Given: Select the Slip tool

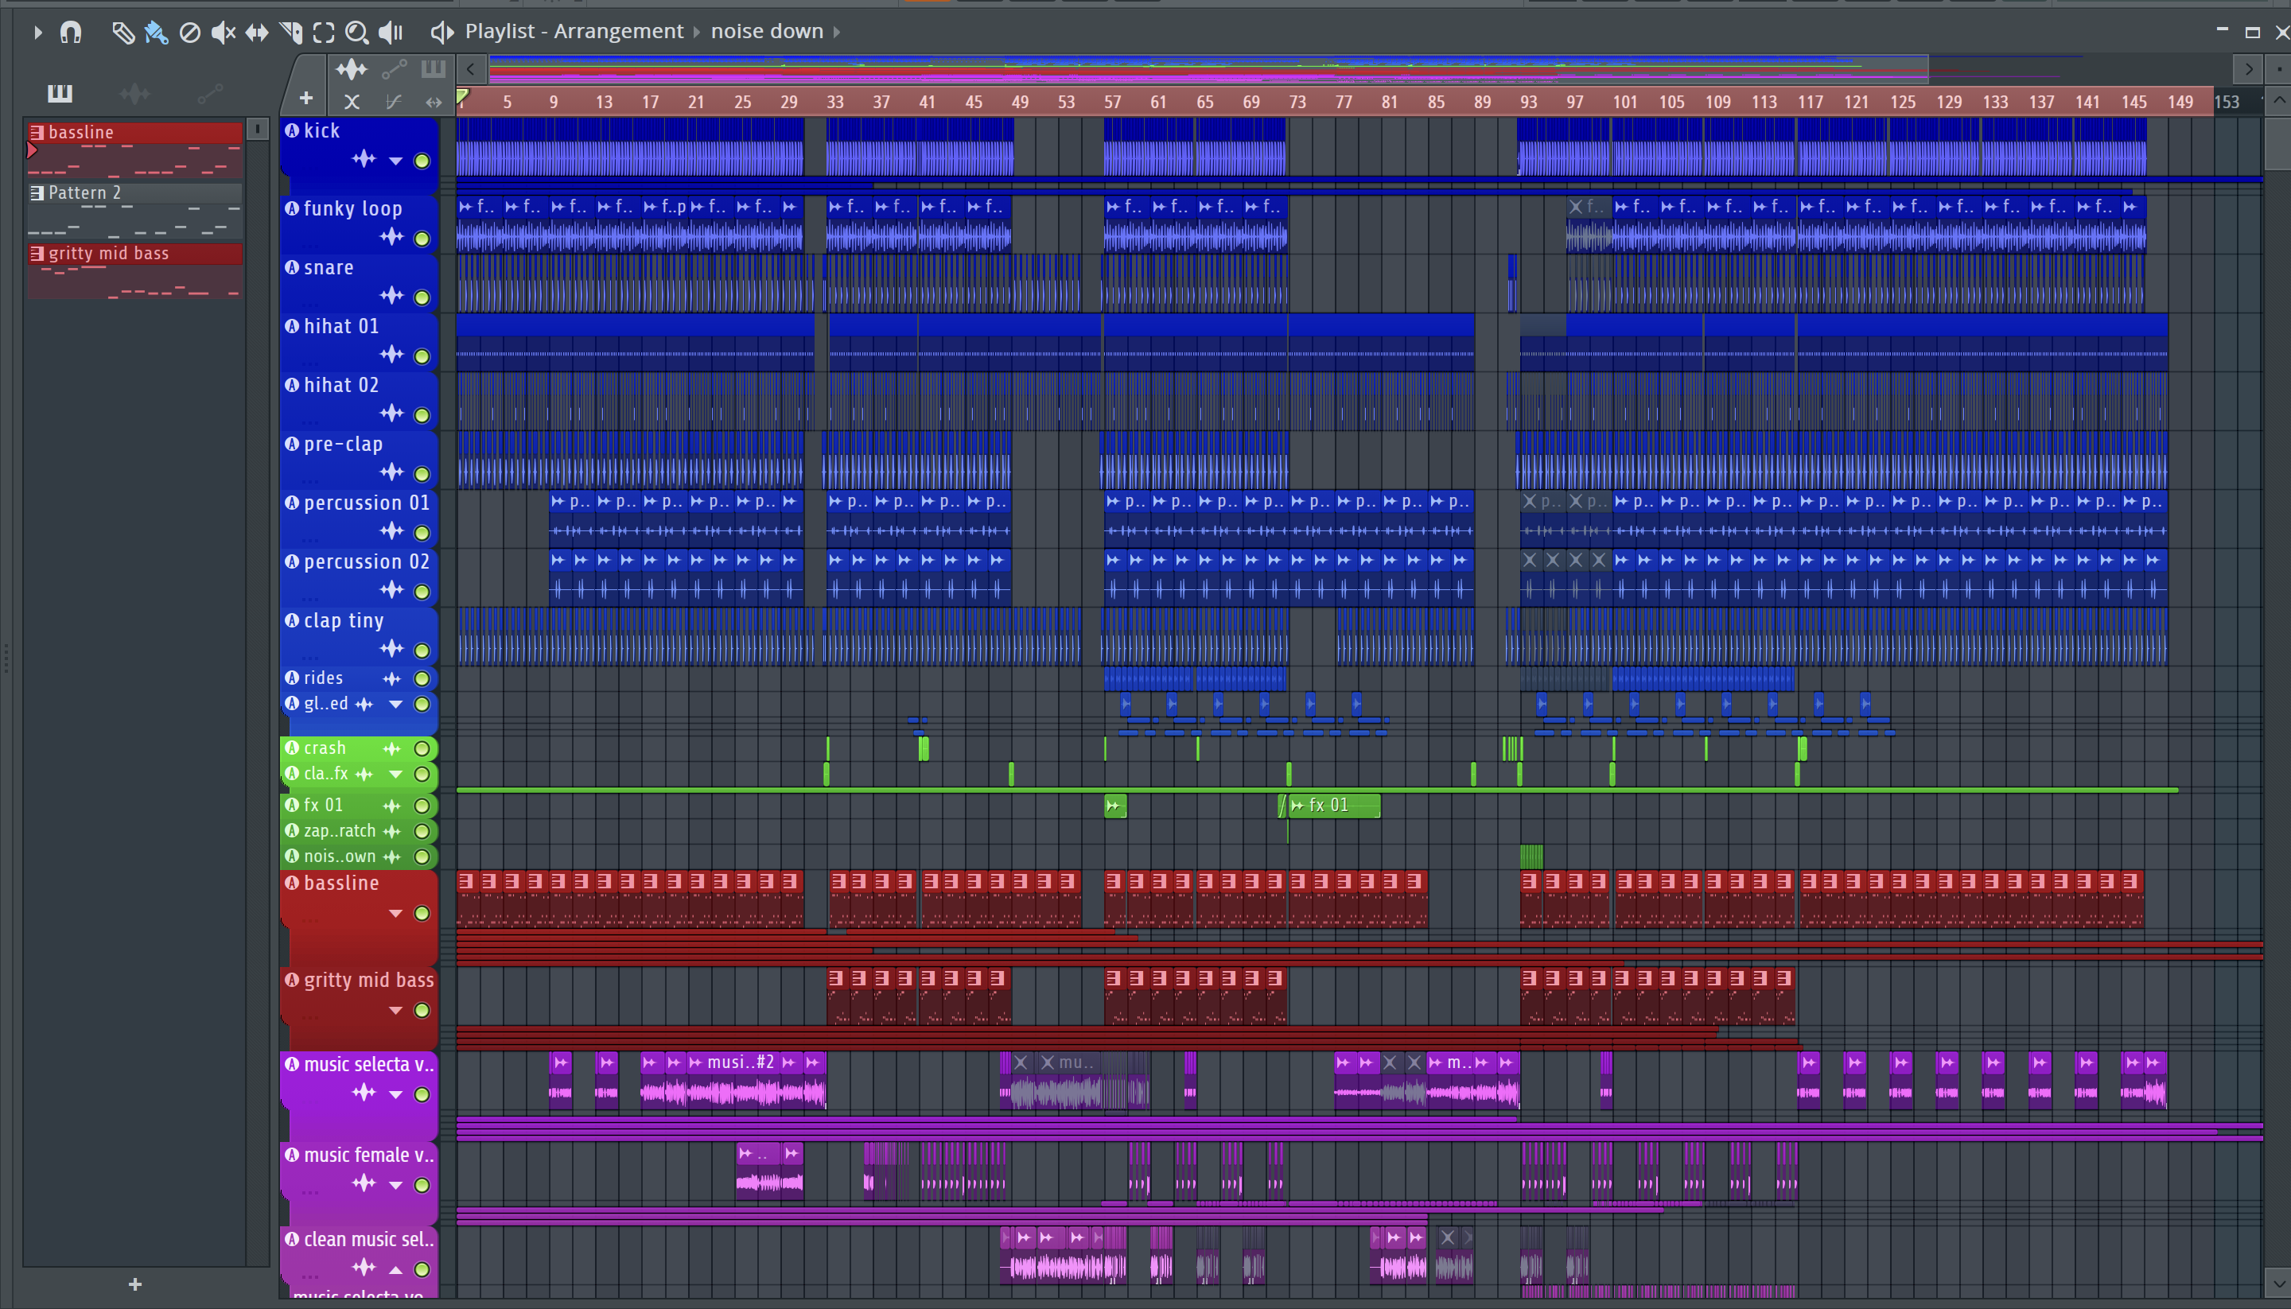Looking at the screenshot, I should [257, 33].
